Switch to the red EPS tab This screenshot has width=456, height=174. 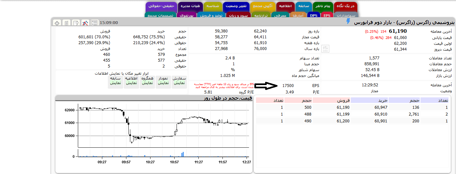(327, 15)
